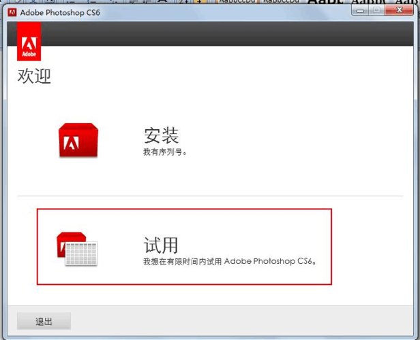Click trial description mentioning Adobe Photoshop CS6
The image size is (420, 340).
pos(230,261)
